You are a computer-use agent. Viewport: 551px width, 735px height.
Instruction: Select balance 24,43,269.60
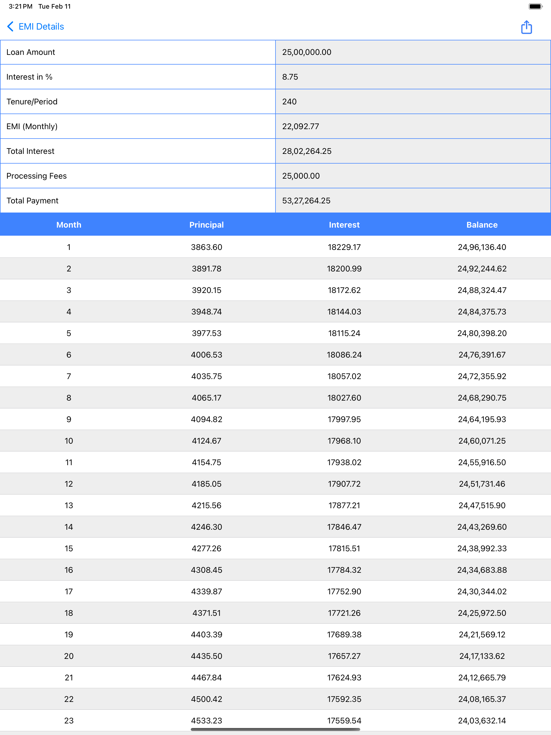[482, 527]
